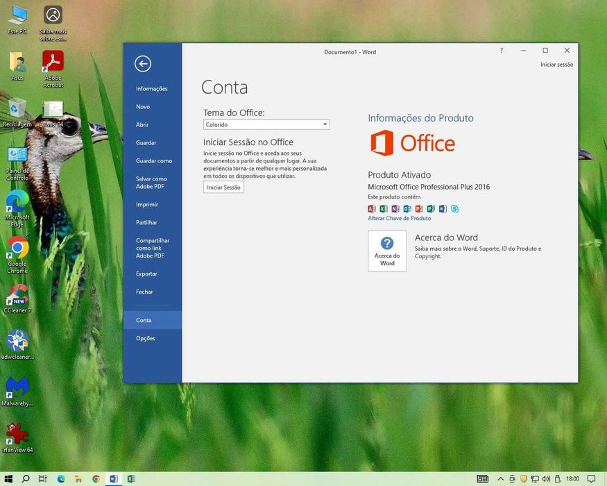Select Compartilhar como link Adobe PDF
607x486 pixels.
point(153,248)
